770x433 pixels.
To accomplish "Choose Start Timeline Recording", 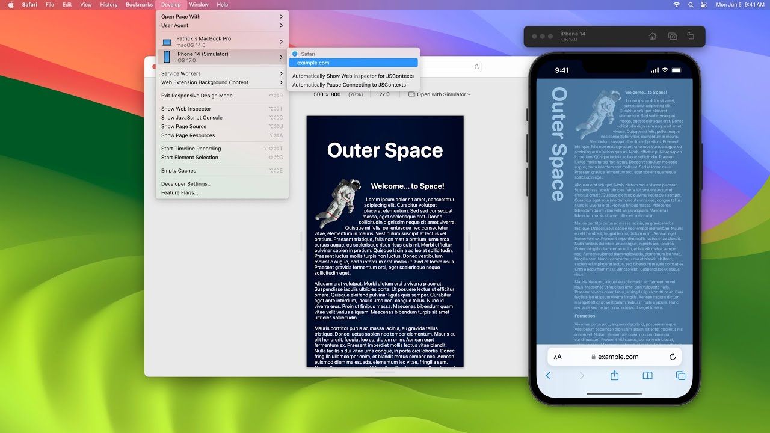I will point(222,149).
